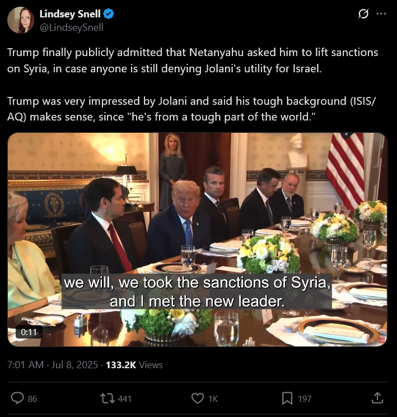The width and height of the screenshot is (397, 417).
Task: Click the blue verified badge
Action: coord(109,13)
